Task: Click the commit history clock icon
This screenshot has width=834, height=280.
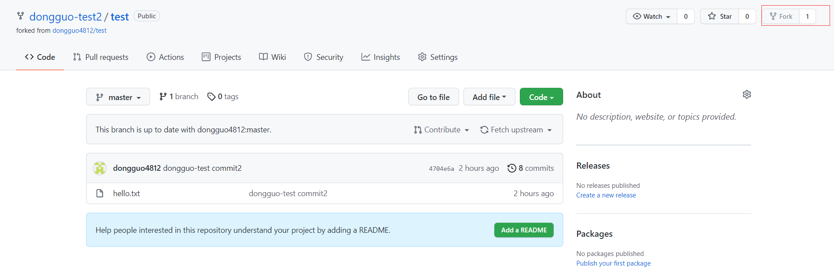Action: [512, 168]
